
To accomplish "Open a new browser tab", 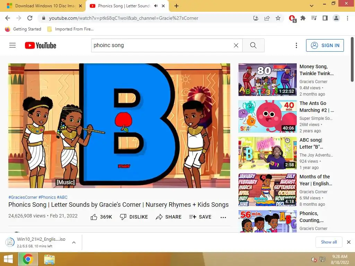I will pos(176,6).
